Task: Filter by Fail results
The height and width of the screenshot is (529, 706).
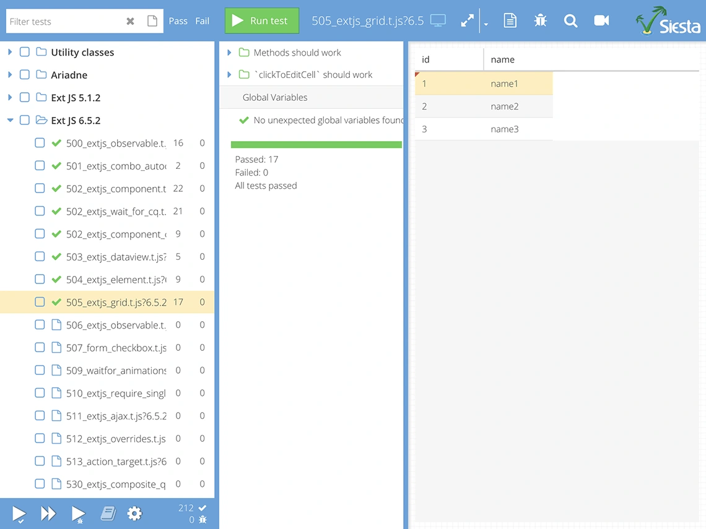Action: 202,21
